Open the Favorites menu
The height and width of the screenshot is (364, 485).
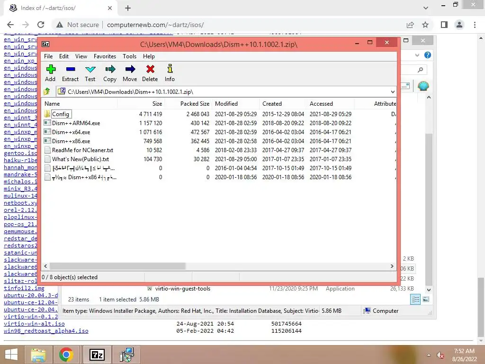click(x=105, y=56)
